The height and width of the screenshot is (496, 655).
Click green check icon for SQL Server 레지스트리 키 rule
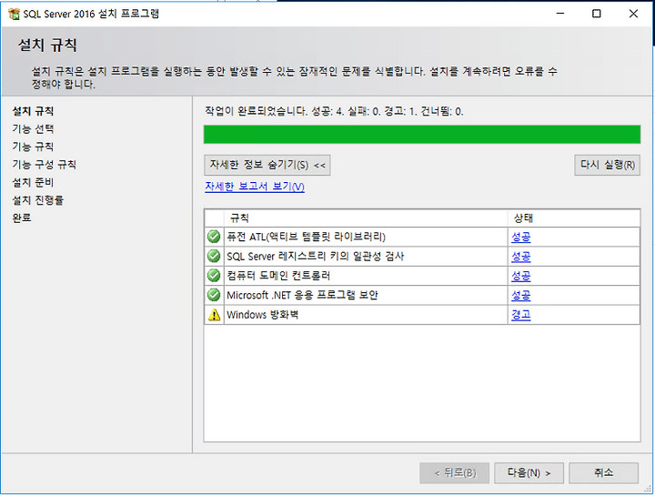coord(214,256)
